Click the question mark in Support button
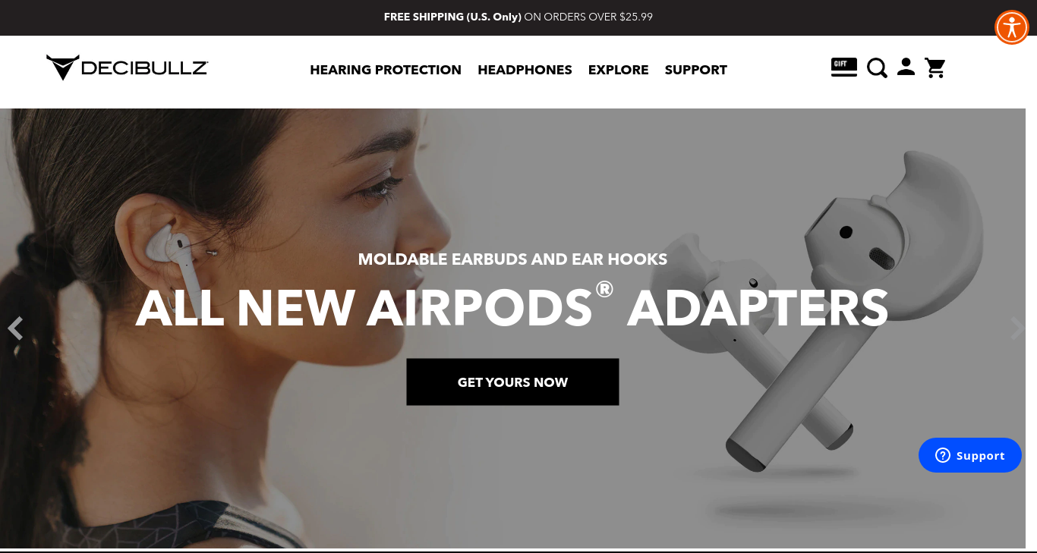The image size is (1037, 553). click(x=943, y=455)
